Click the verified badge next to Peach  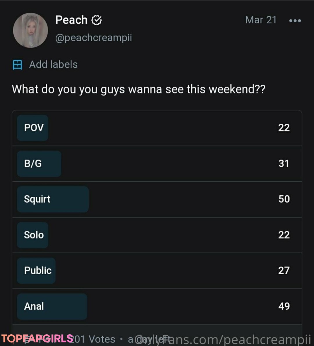pyautogui.click(x=97, y=20)
